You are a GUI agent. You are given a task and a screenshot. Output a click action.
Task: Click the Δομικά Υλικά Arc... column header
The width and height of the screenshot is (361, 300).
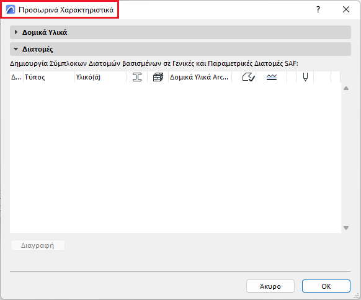200,77
